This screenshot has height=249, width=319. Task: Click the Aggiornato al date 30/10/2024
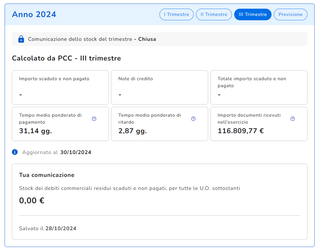pyautogui.click(x=76, y=152)
